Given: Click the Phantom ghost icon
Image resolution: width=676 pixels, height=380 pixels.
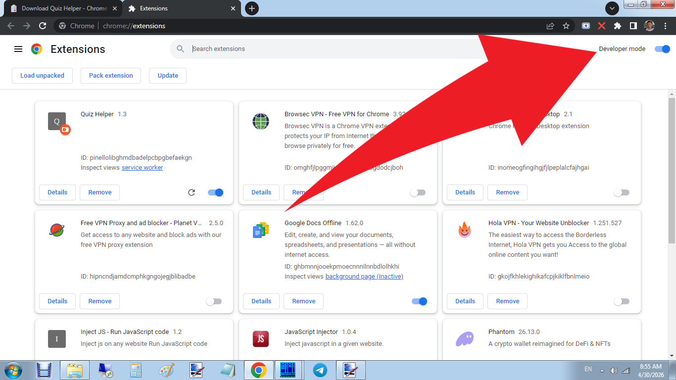Looking at the screenshot, I should [x=464, y=339].
